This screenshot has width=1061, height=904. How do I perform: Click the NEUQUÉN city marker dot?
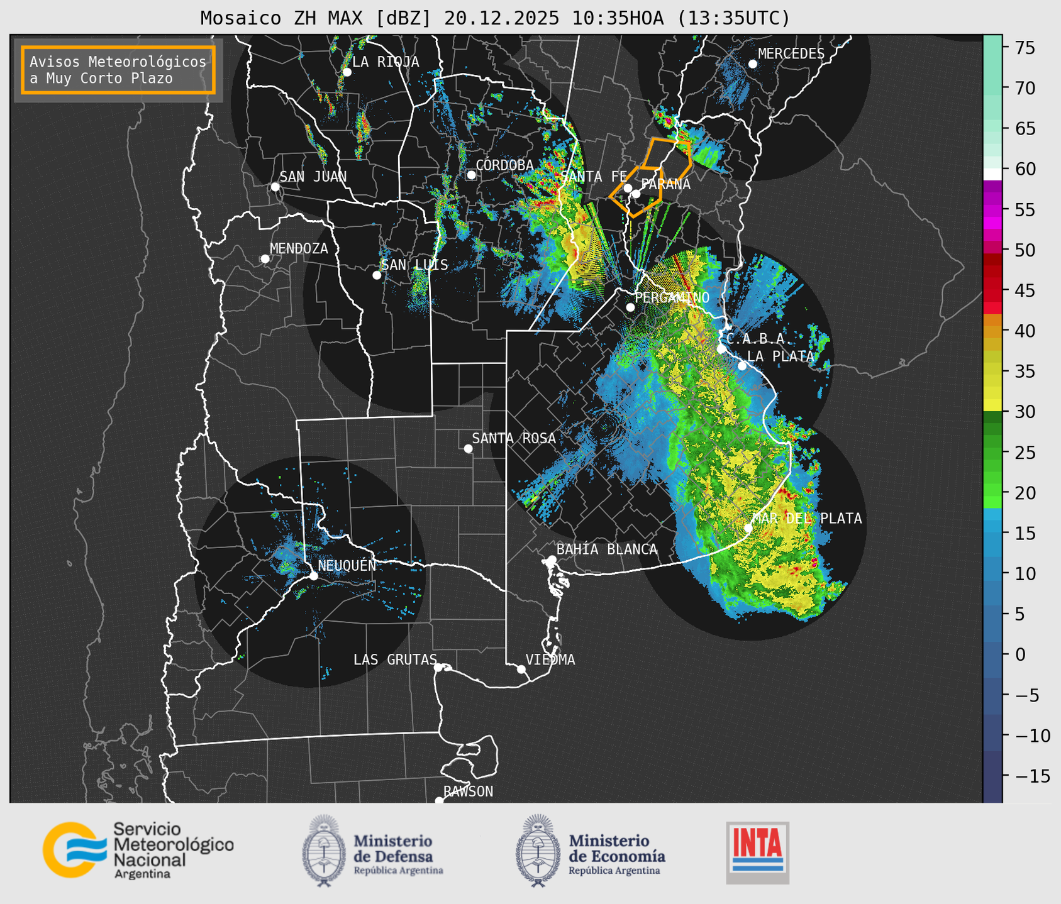pos(313,576)
